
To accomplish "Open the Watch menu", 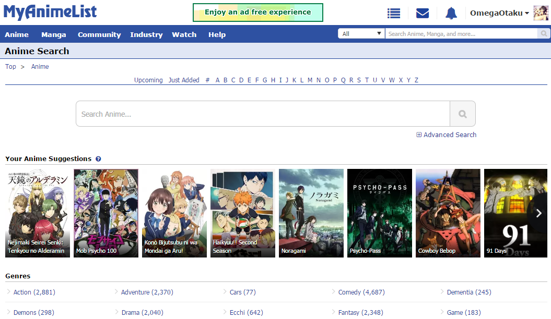I will 184,35.
